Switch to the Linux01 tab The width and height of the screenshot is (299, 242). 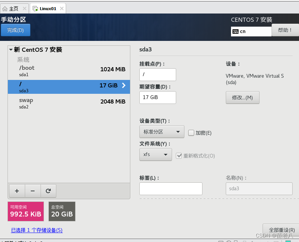[48, 9]
